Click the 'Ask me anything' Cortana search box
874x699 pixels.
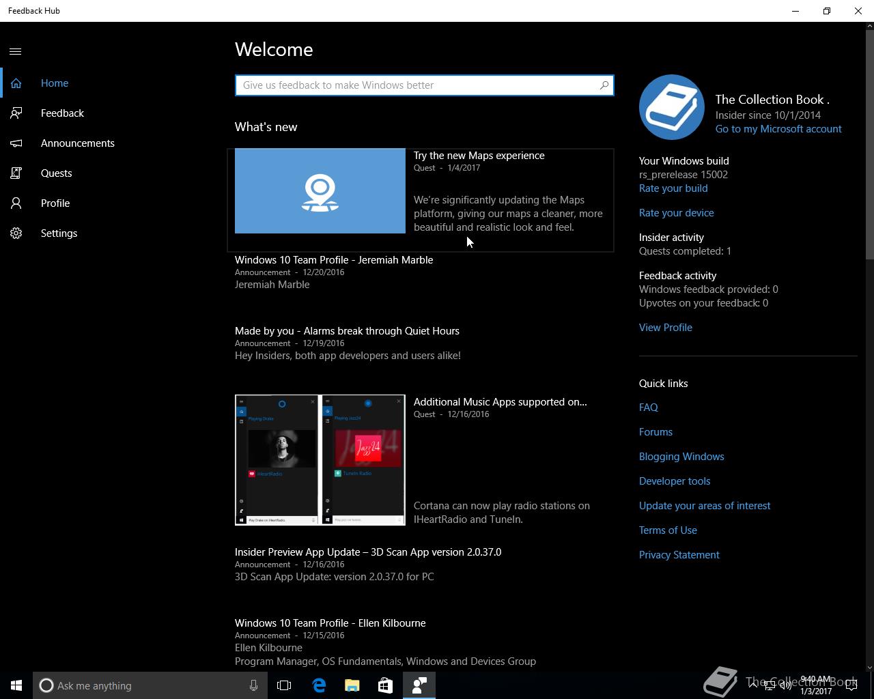(150, 685)
